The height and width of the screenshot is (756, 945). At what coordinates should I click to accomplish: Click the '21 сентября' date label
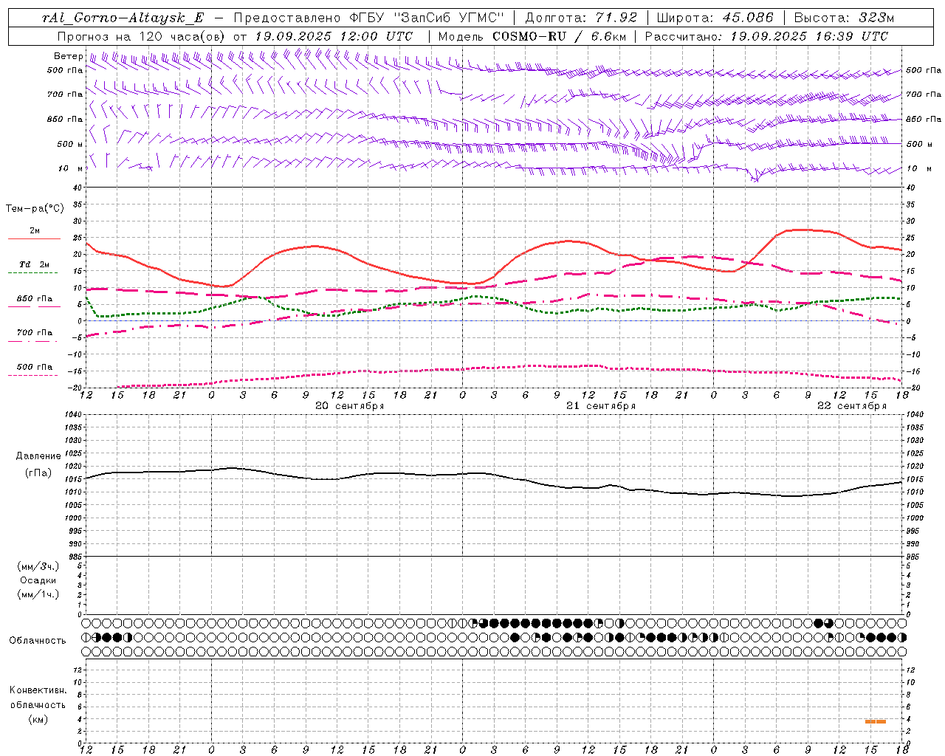601,406
